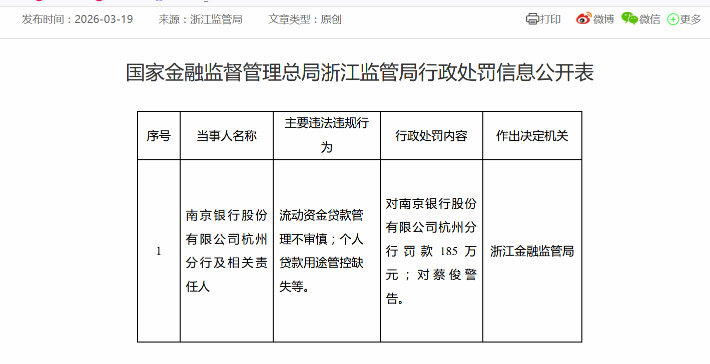Click the 流动资金贷款管理不审慎 violation cell

(327, 251)
